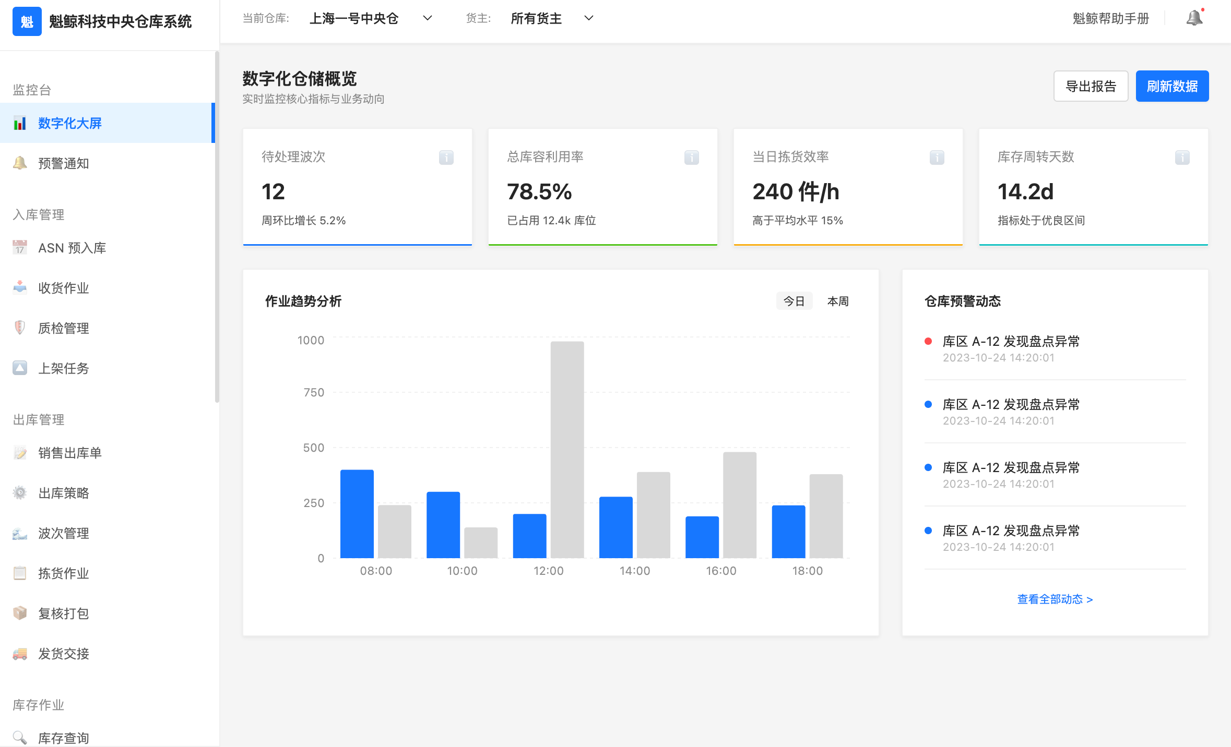Click the gray bar at 16:00
Viewport: 1231px width, 747px height.
pyautogui.click(x=739, y=505)
